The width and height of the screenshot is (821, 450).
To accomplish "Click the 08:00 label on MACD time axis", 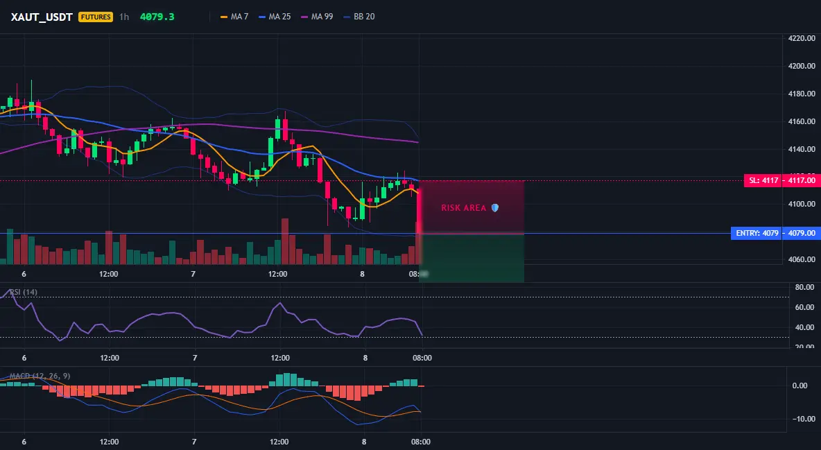I will pos(420,442).
